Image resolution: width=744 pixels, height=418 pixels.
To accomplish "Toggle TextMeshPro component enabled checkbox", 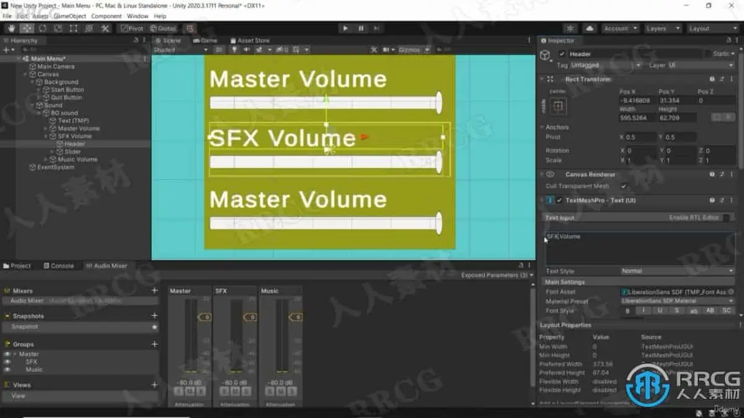I will [x=559, y=200].
